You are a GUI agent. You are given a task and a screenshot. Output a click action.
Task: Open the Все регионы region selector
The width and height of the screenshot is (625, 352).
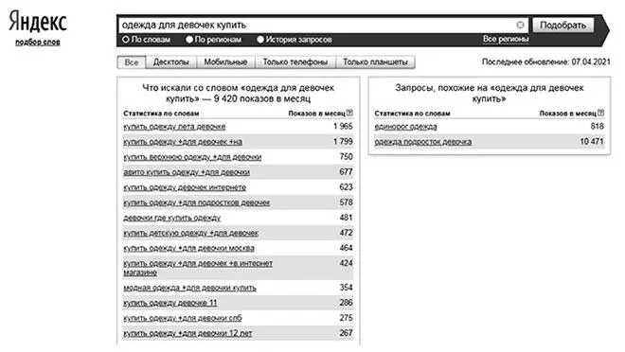click(x=506, y=39)
